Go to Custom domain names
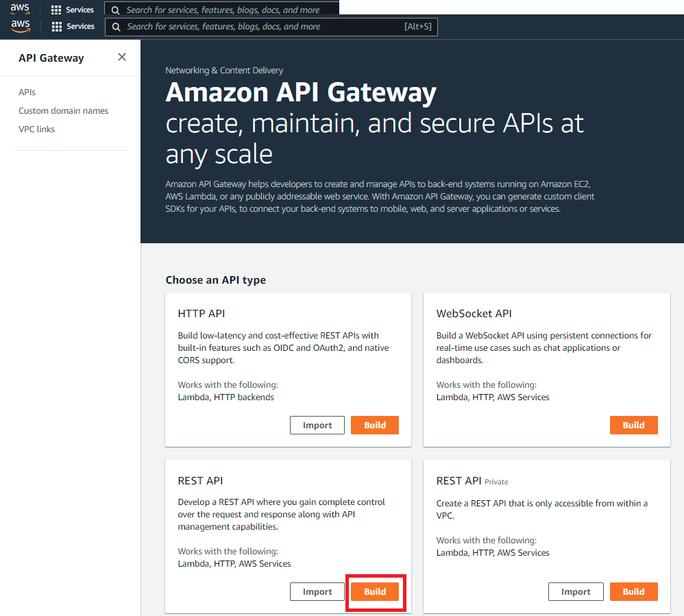The width and height of the screenshot is (684, 616). click(x=63, y=110)
